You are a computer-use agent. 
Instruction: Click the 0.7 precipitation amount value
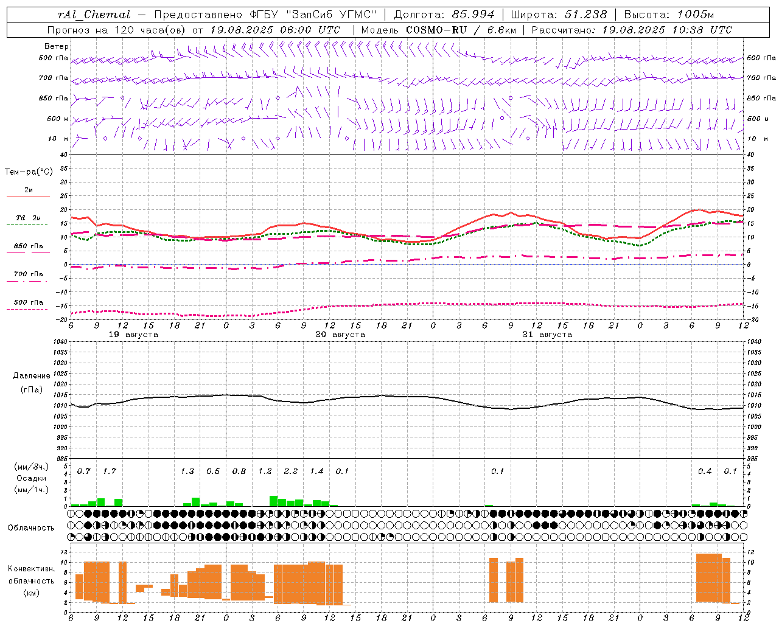pyautogui.click(x=83, y=471)
